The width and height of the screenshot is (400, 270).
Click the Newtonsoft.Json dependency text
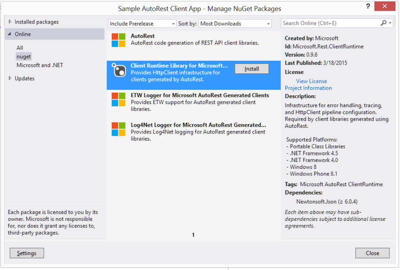tap(327, 202)
